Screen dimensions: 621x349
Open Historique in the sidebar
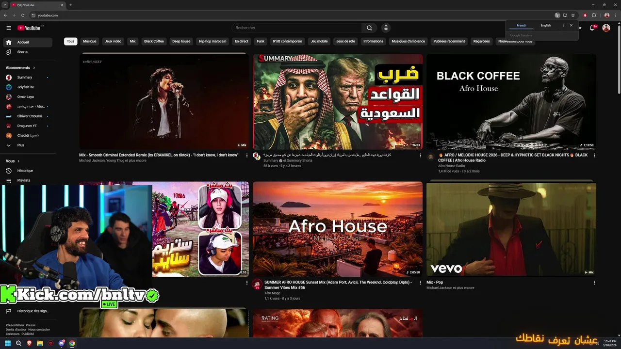[x=28, y=171]
